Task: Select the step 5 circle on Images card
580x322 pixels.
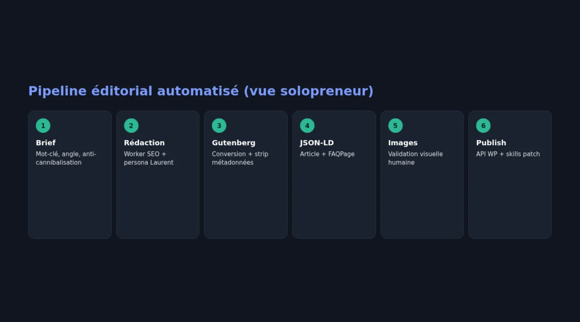Action: click(395, 126)
